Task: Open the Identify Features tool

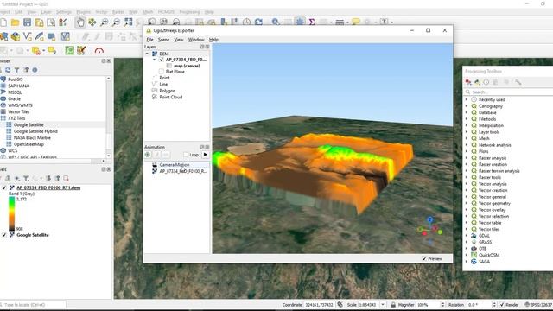Action: (x=276, y=22)
